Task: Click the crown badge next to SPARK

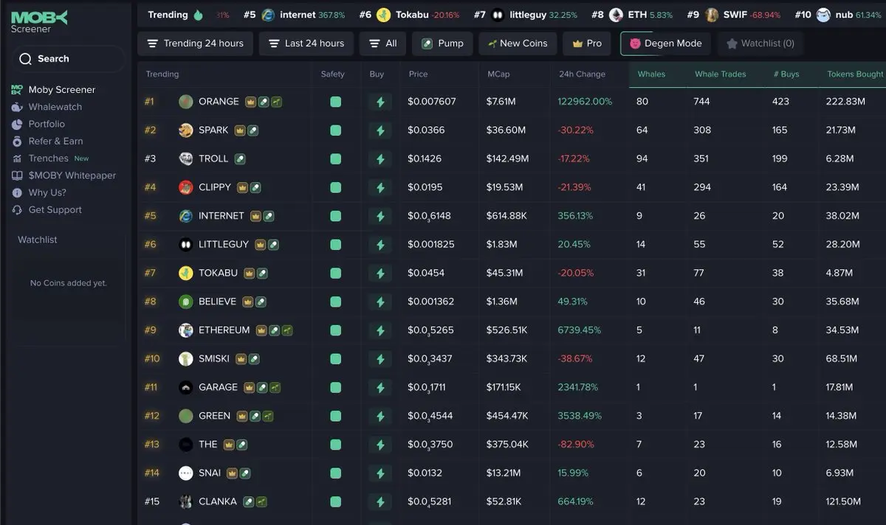Action: click(x=240, y=131)
